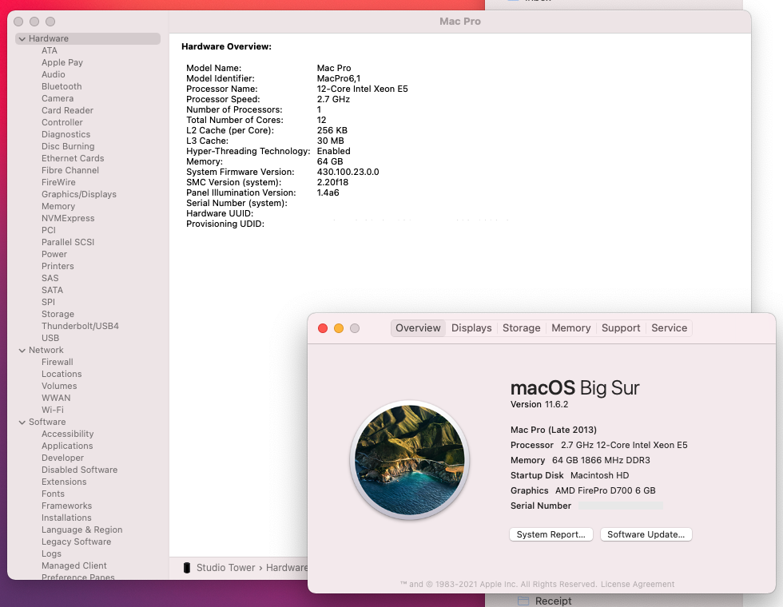The height and width of the screenshot is (607, 783).
Task: Select Storage in Hardware sidebar list
Action: pos(58,314)
